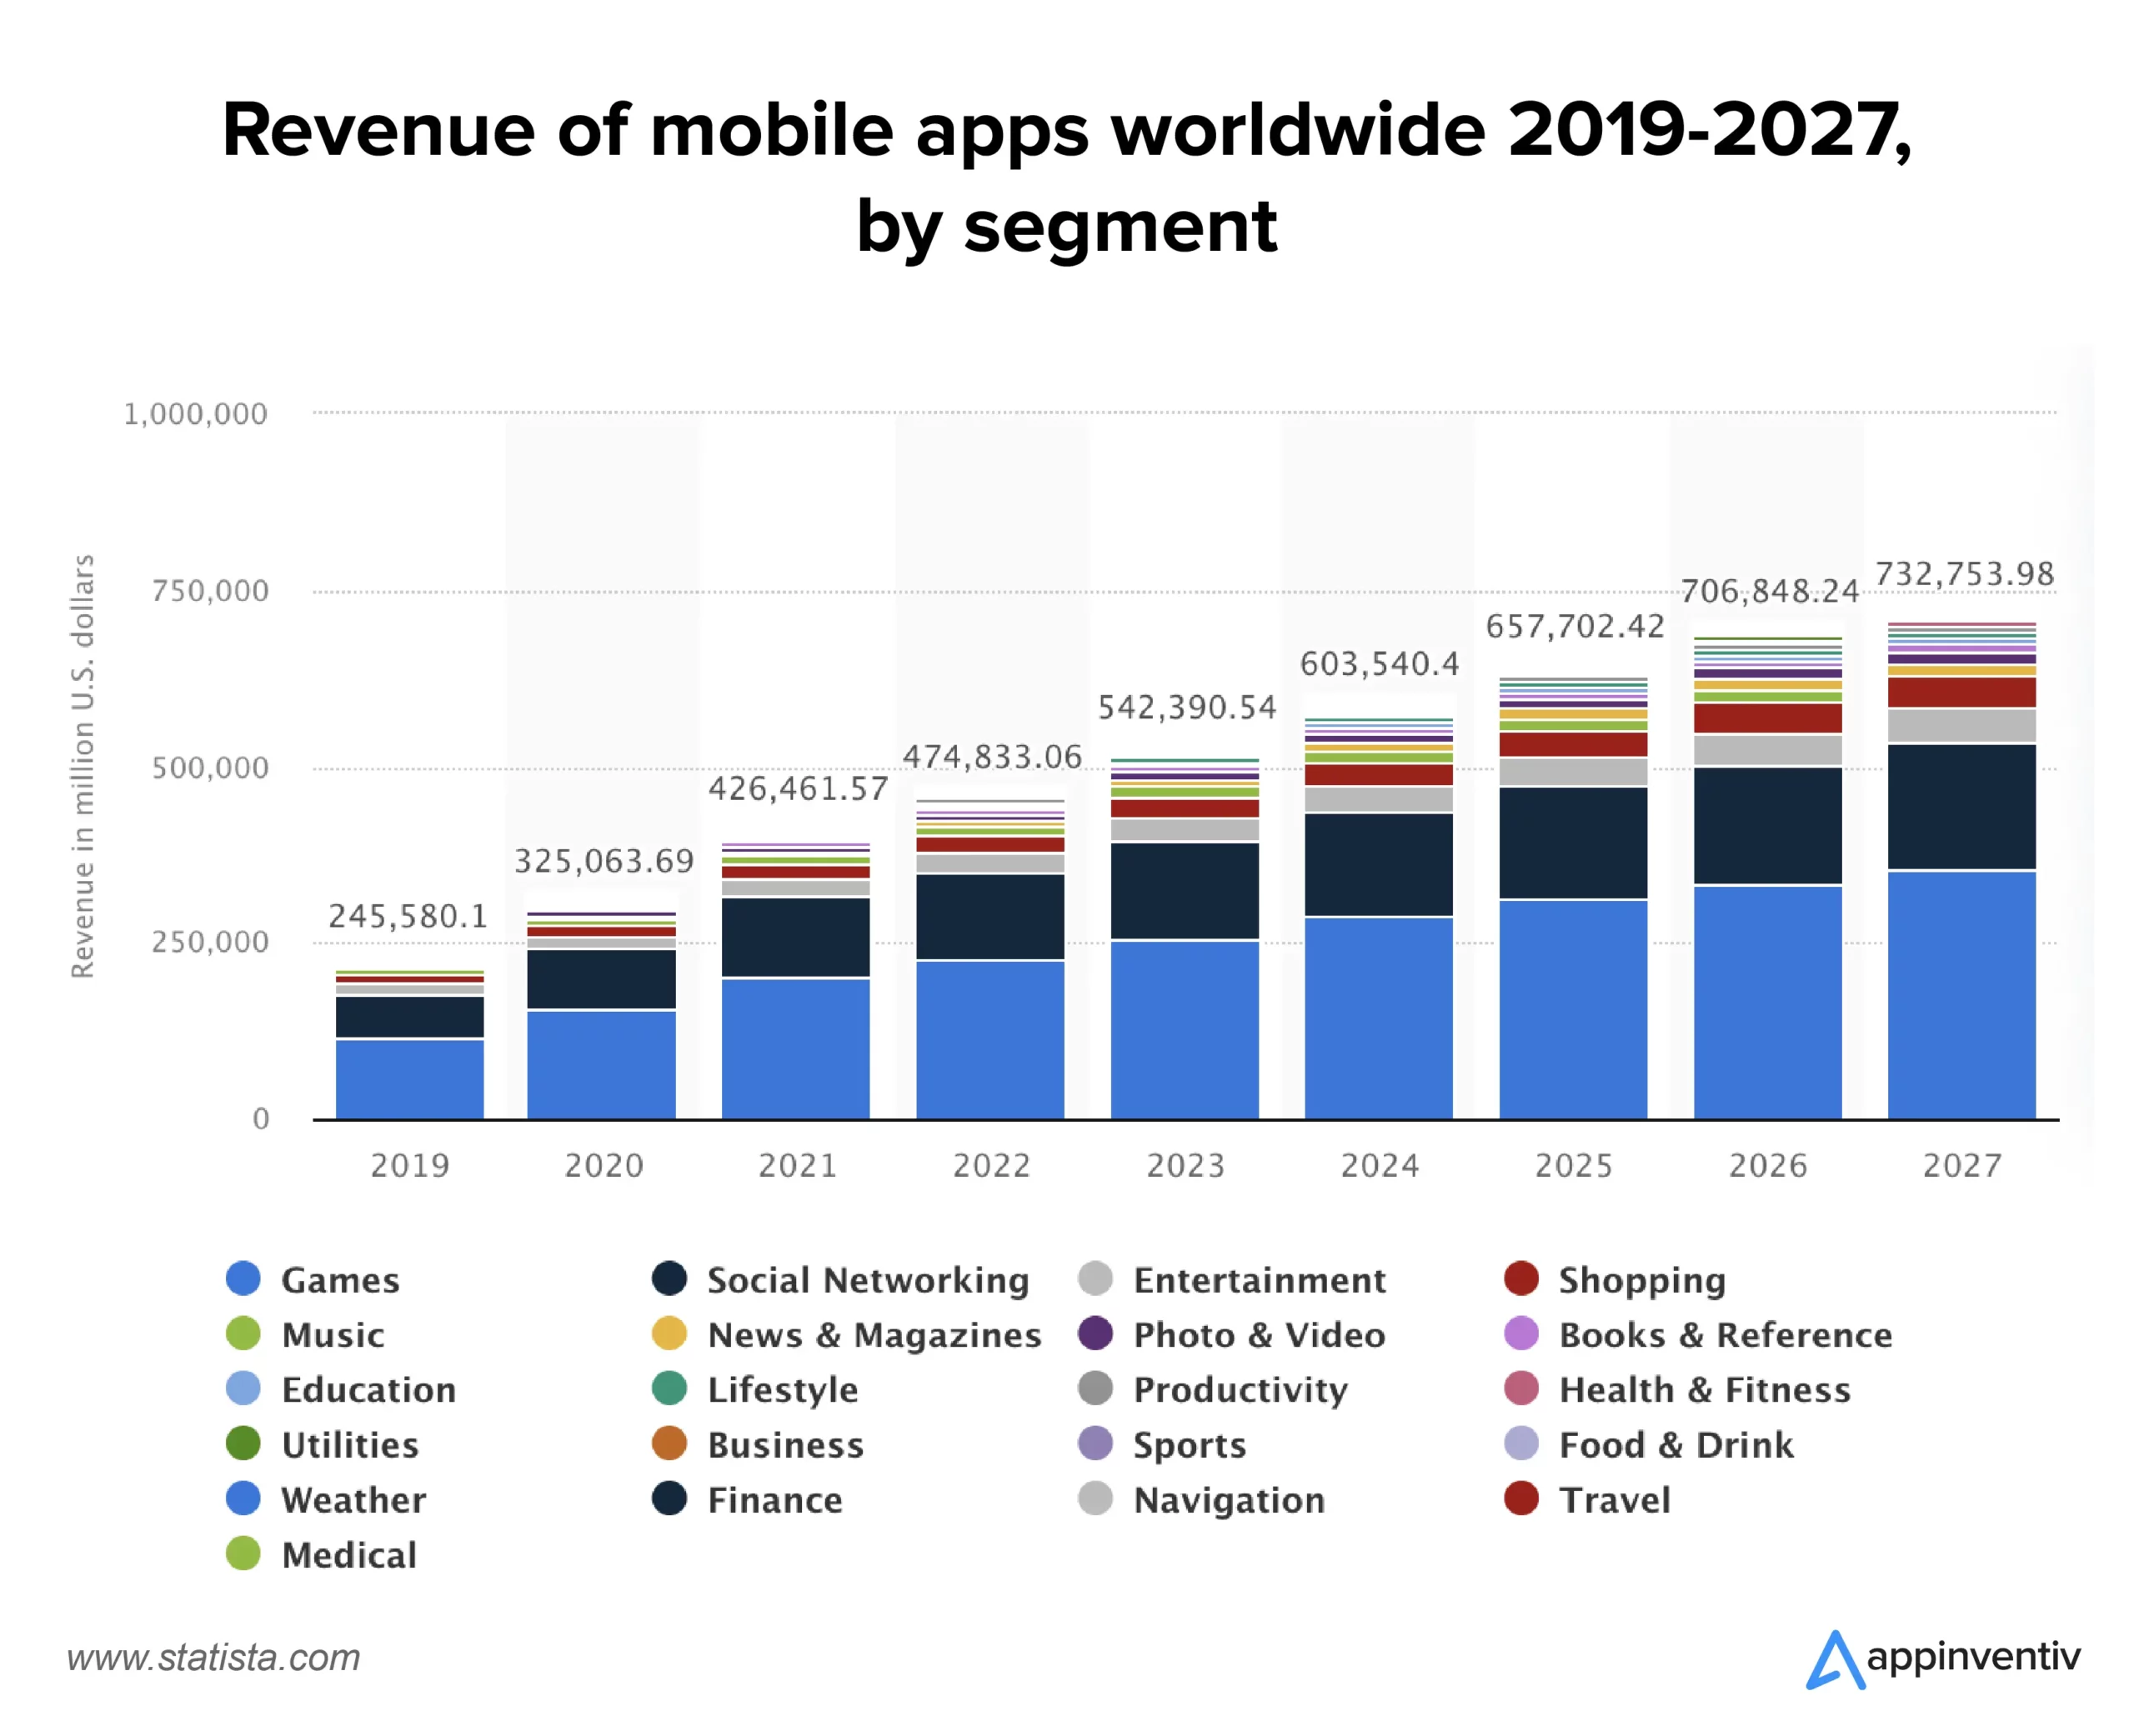Click the 250,000 y-axis tick label

click(210, 942)
